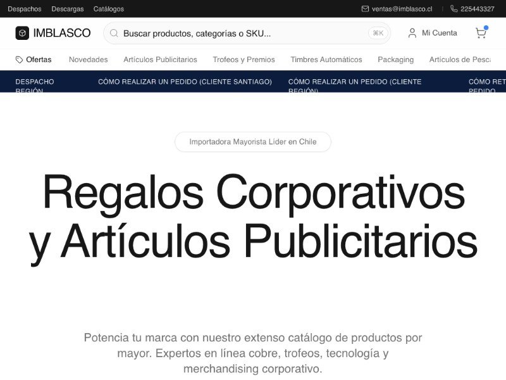This screenshot has height=380, width=506.
Task: Open Trofeos y Premios category
Action: coord(244,60)
